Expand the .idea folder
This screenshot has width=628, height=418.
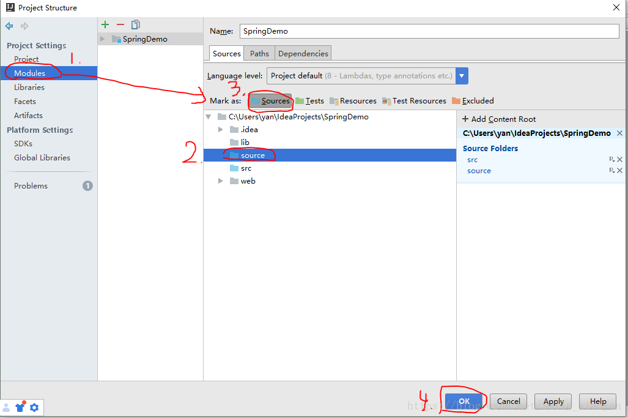(220, 130)
